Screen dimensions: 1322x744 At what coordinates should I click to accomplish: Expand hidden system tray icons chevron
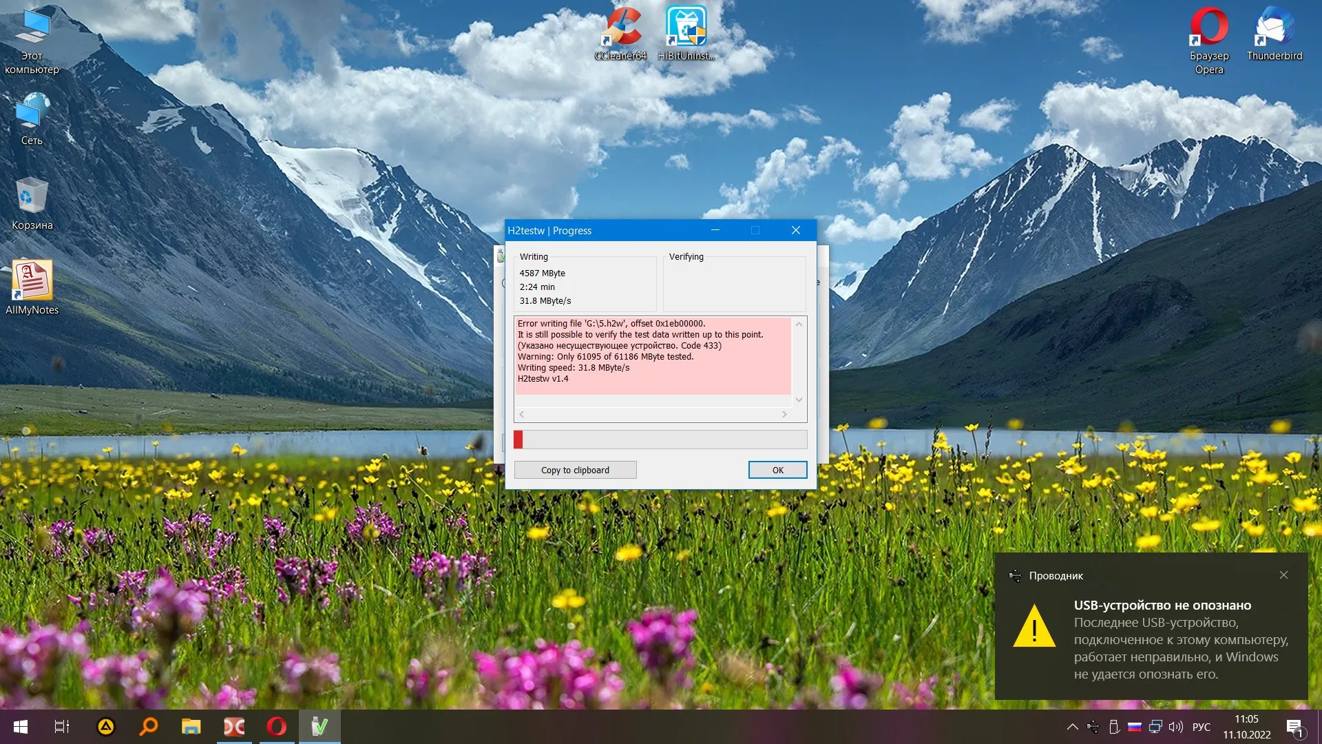pyautogui.click(x=1072, y=727)
